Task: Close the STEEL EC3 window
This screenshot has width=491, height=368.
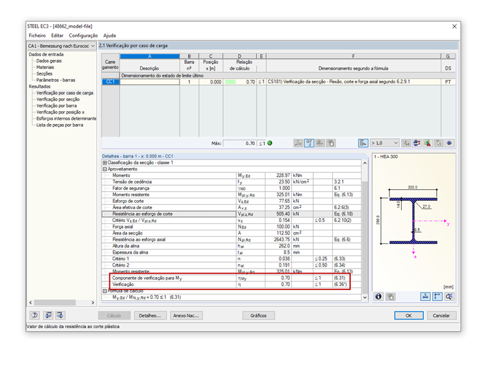Action: click(x=454, y=26)
